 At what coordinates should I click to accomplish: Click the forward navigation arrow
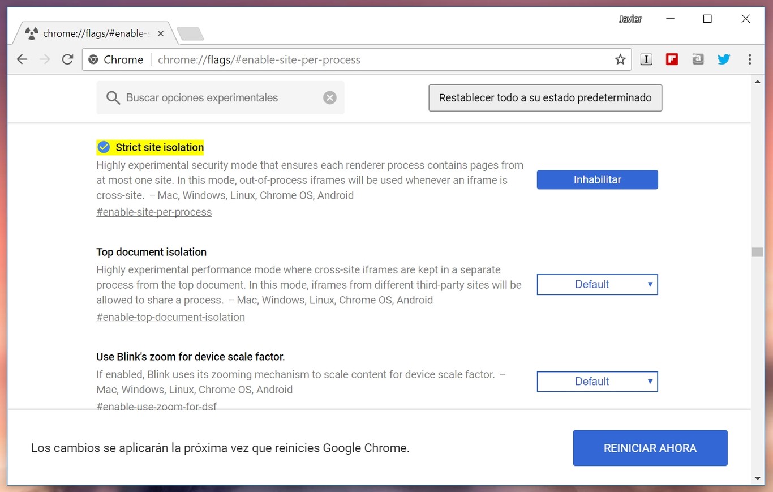(x=45, y=59)
